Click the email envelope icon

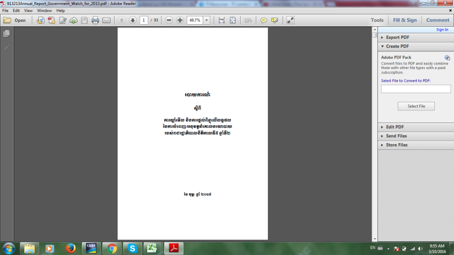[x=106, y=20]
